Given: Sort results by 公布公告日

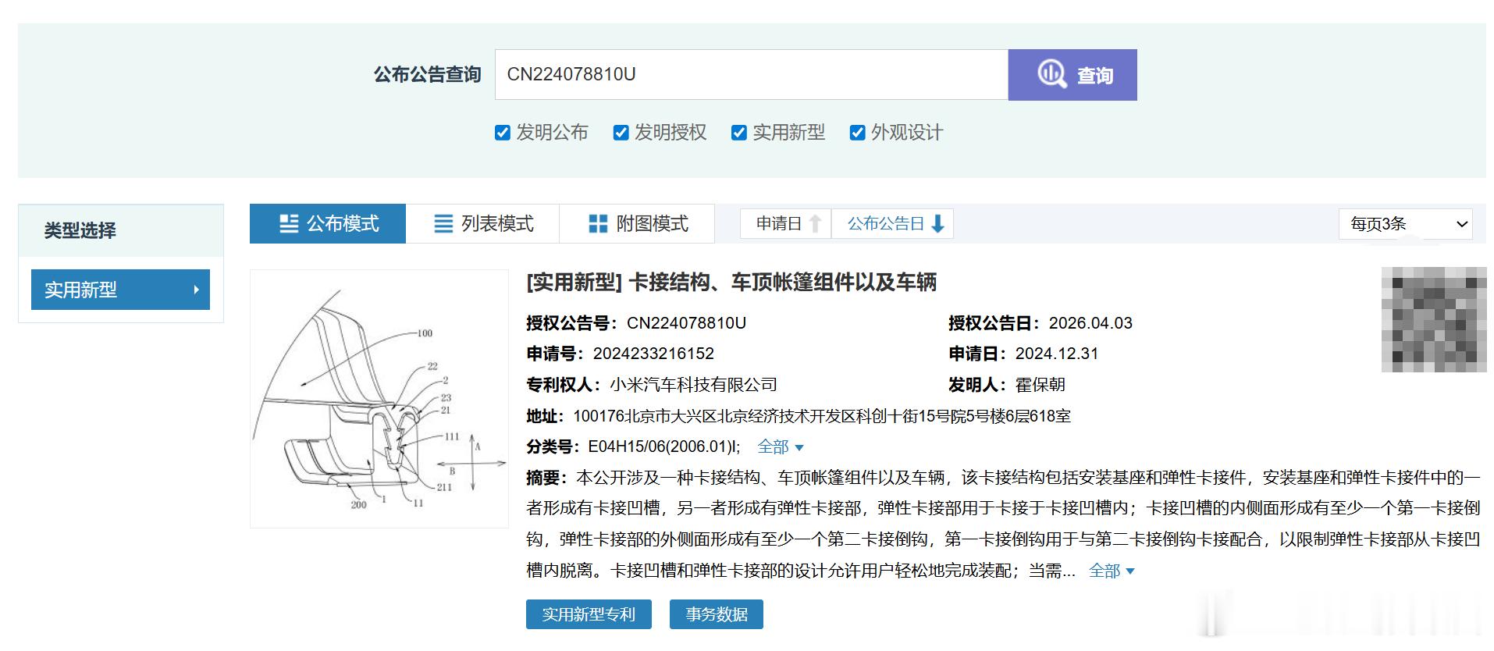Looking at the screenshot, I should point(893,224).
